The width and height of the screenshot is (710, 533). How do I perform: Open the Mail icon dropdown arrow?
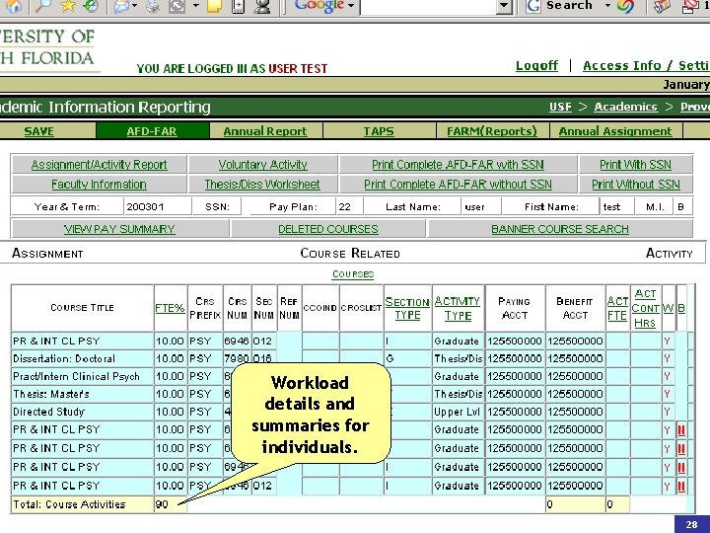pos(134,6)
